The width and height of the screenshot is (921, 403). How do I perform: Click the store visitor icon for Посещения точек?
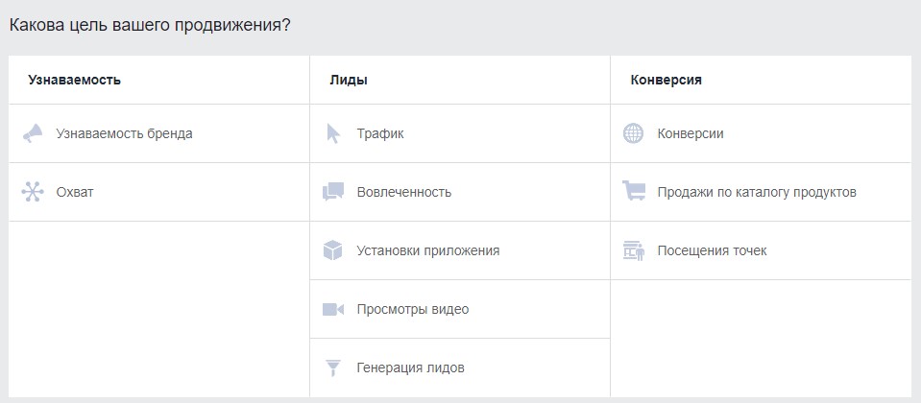point(634,250)
